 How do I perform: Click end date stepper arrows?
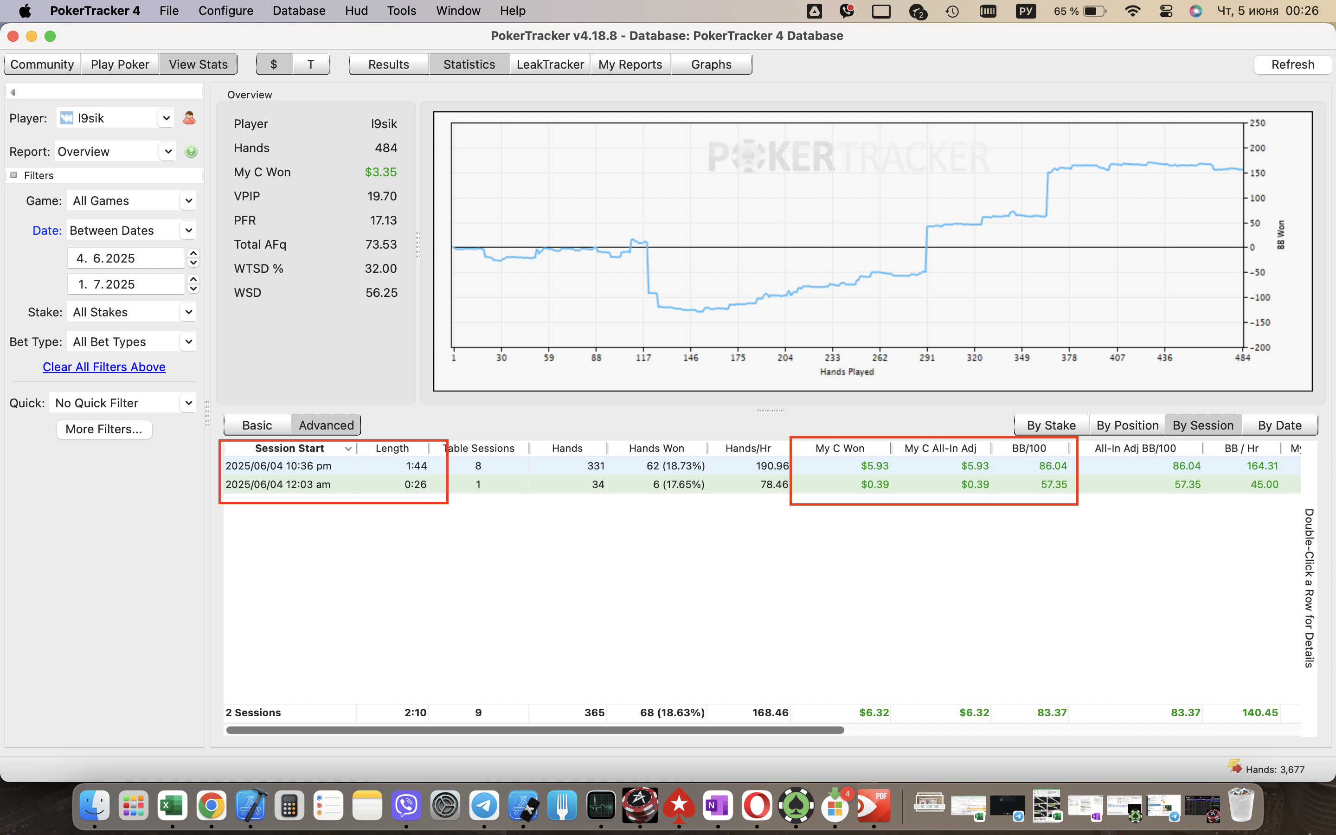193,284
